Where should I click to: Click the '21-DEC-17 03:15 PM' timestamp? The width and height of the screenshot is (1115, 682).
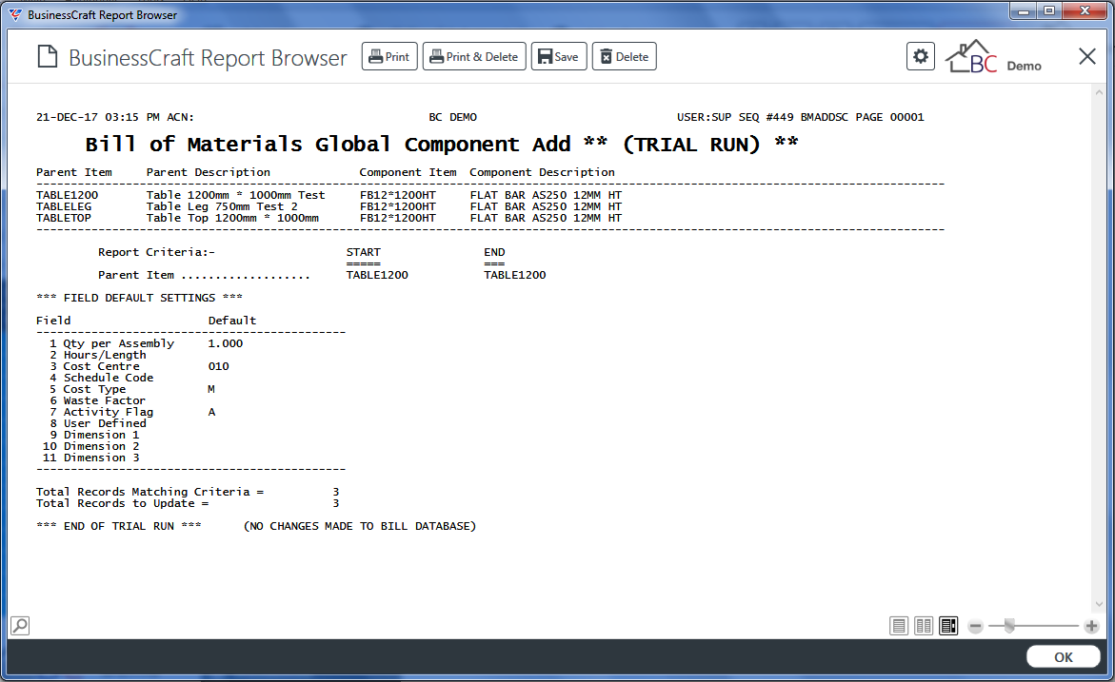(98, 117)
